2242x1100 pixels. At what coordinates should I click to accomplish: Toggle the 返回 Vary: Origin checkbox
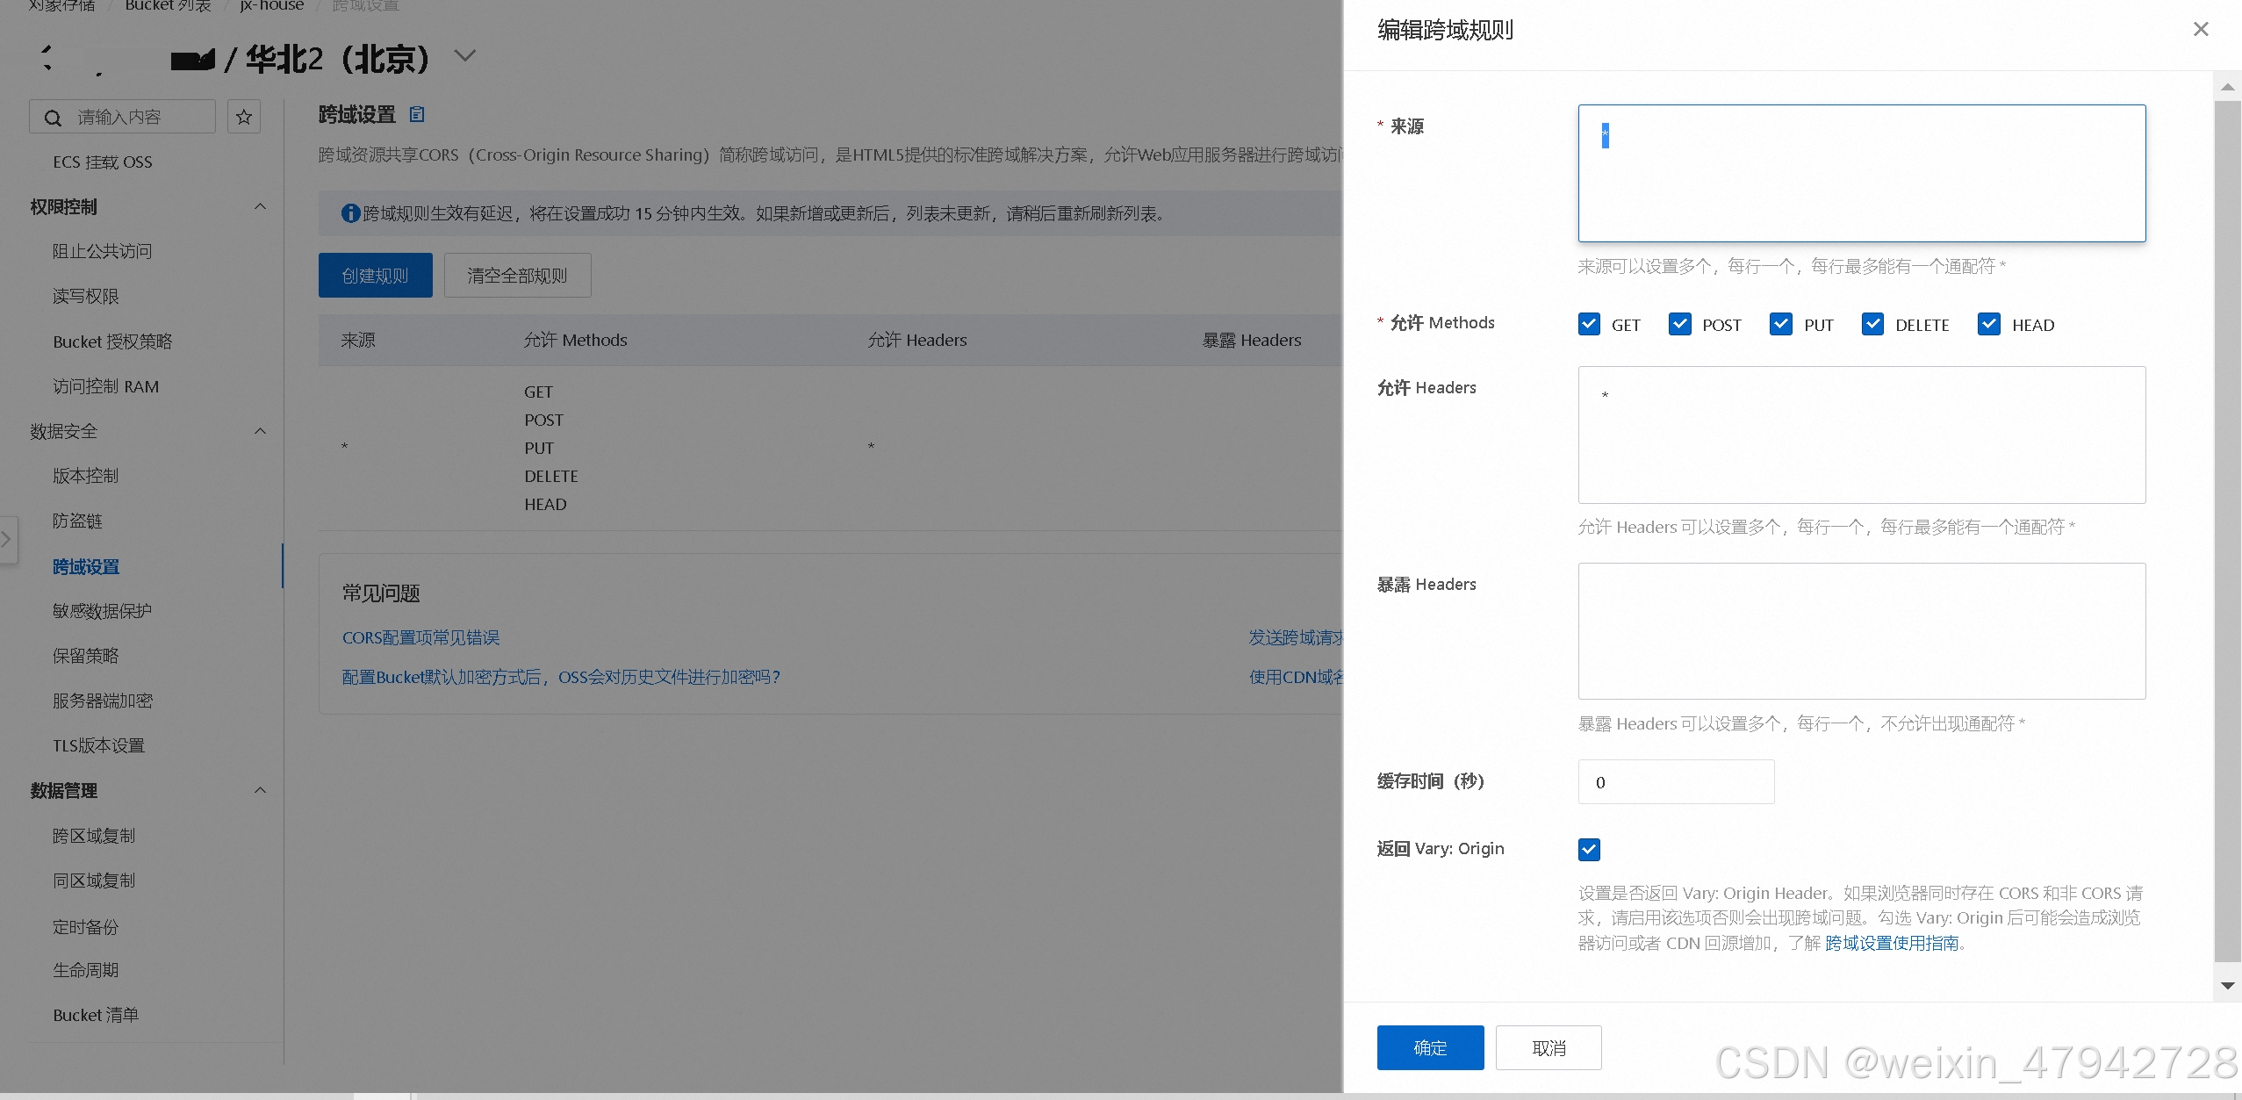1589,849
